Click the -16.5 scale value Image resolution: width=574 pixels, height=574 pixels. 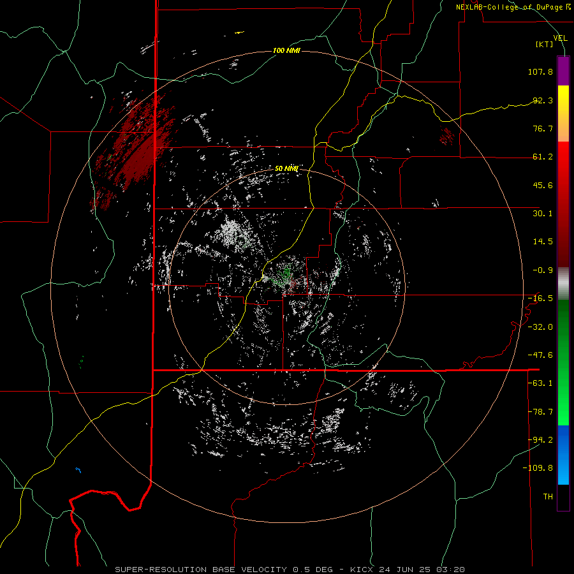pos(540,298)
